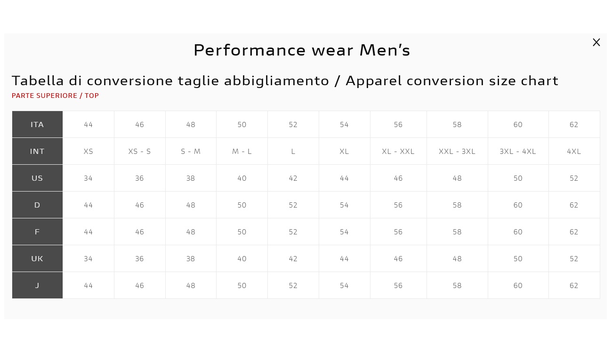Viewport: 612px width, 353px height.
Task: Select the XXL - 3XL size cell
Action: [x=457, y=151]
